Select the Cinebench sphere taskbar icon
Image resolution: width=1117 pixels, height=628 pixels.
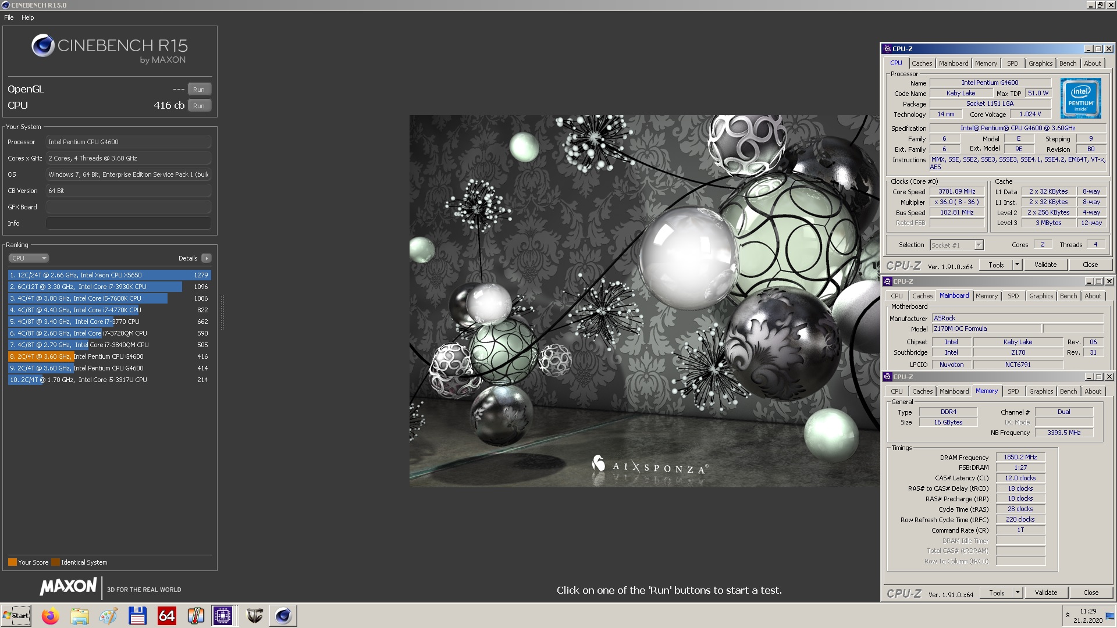283,616
